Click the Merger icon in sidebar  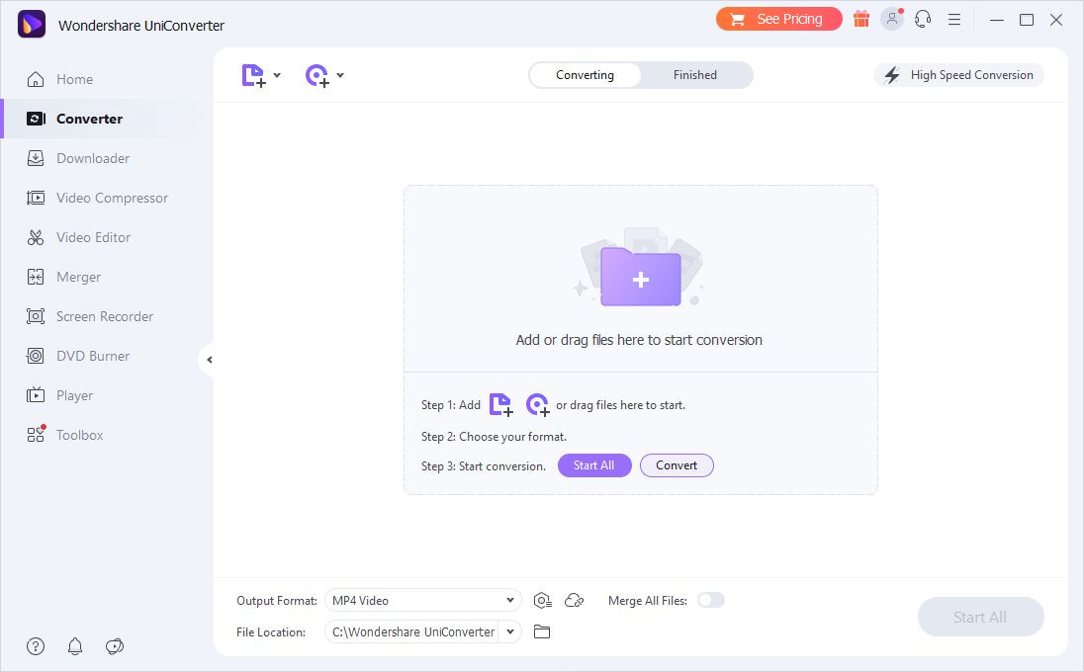(x=36, y=277)
